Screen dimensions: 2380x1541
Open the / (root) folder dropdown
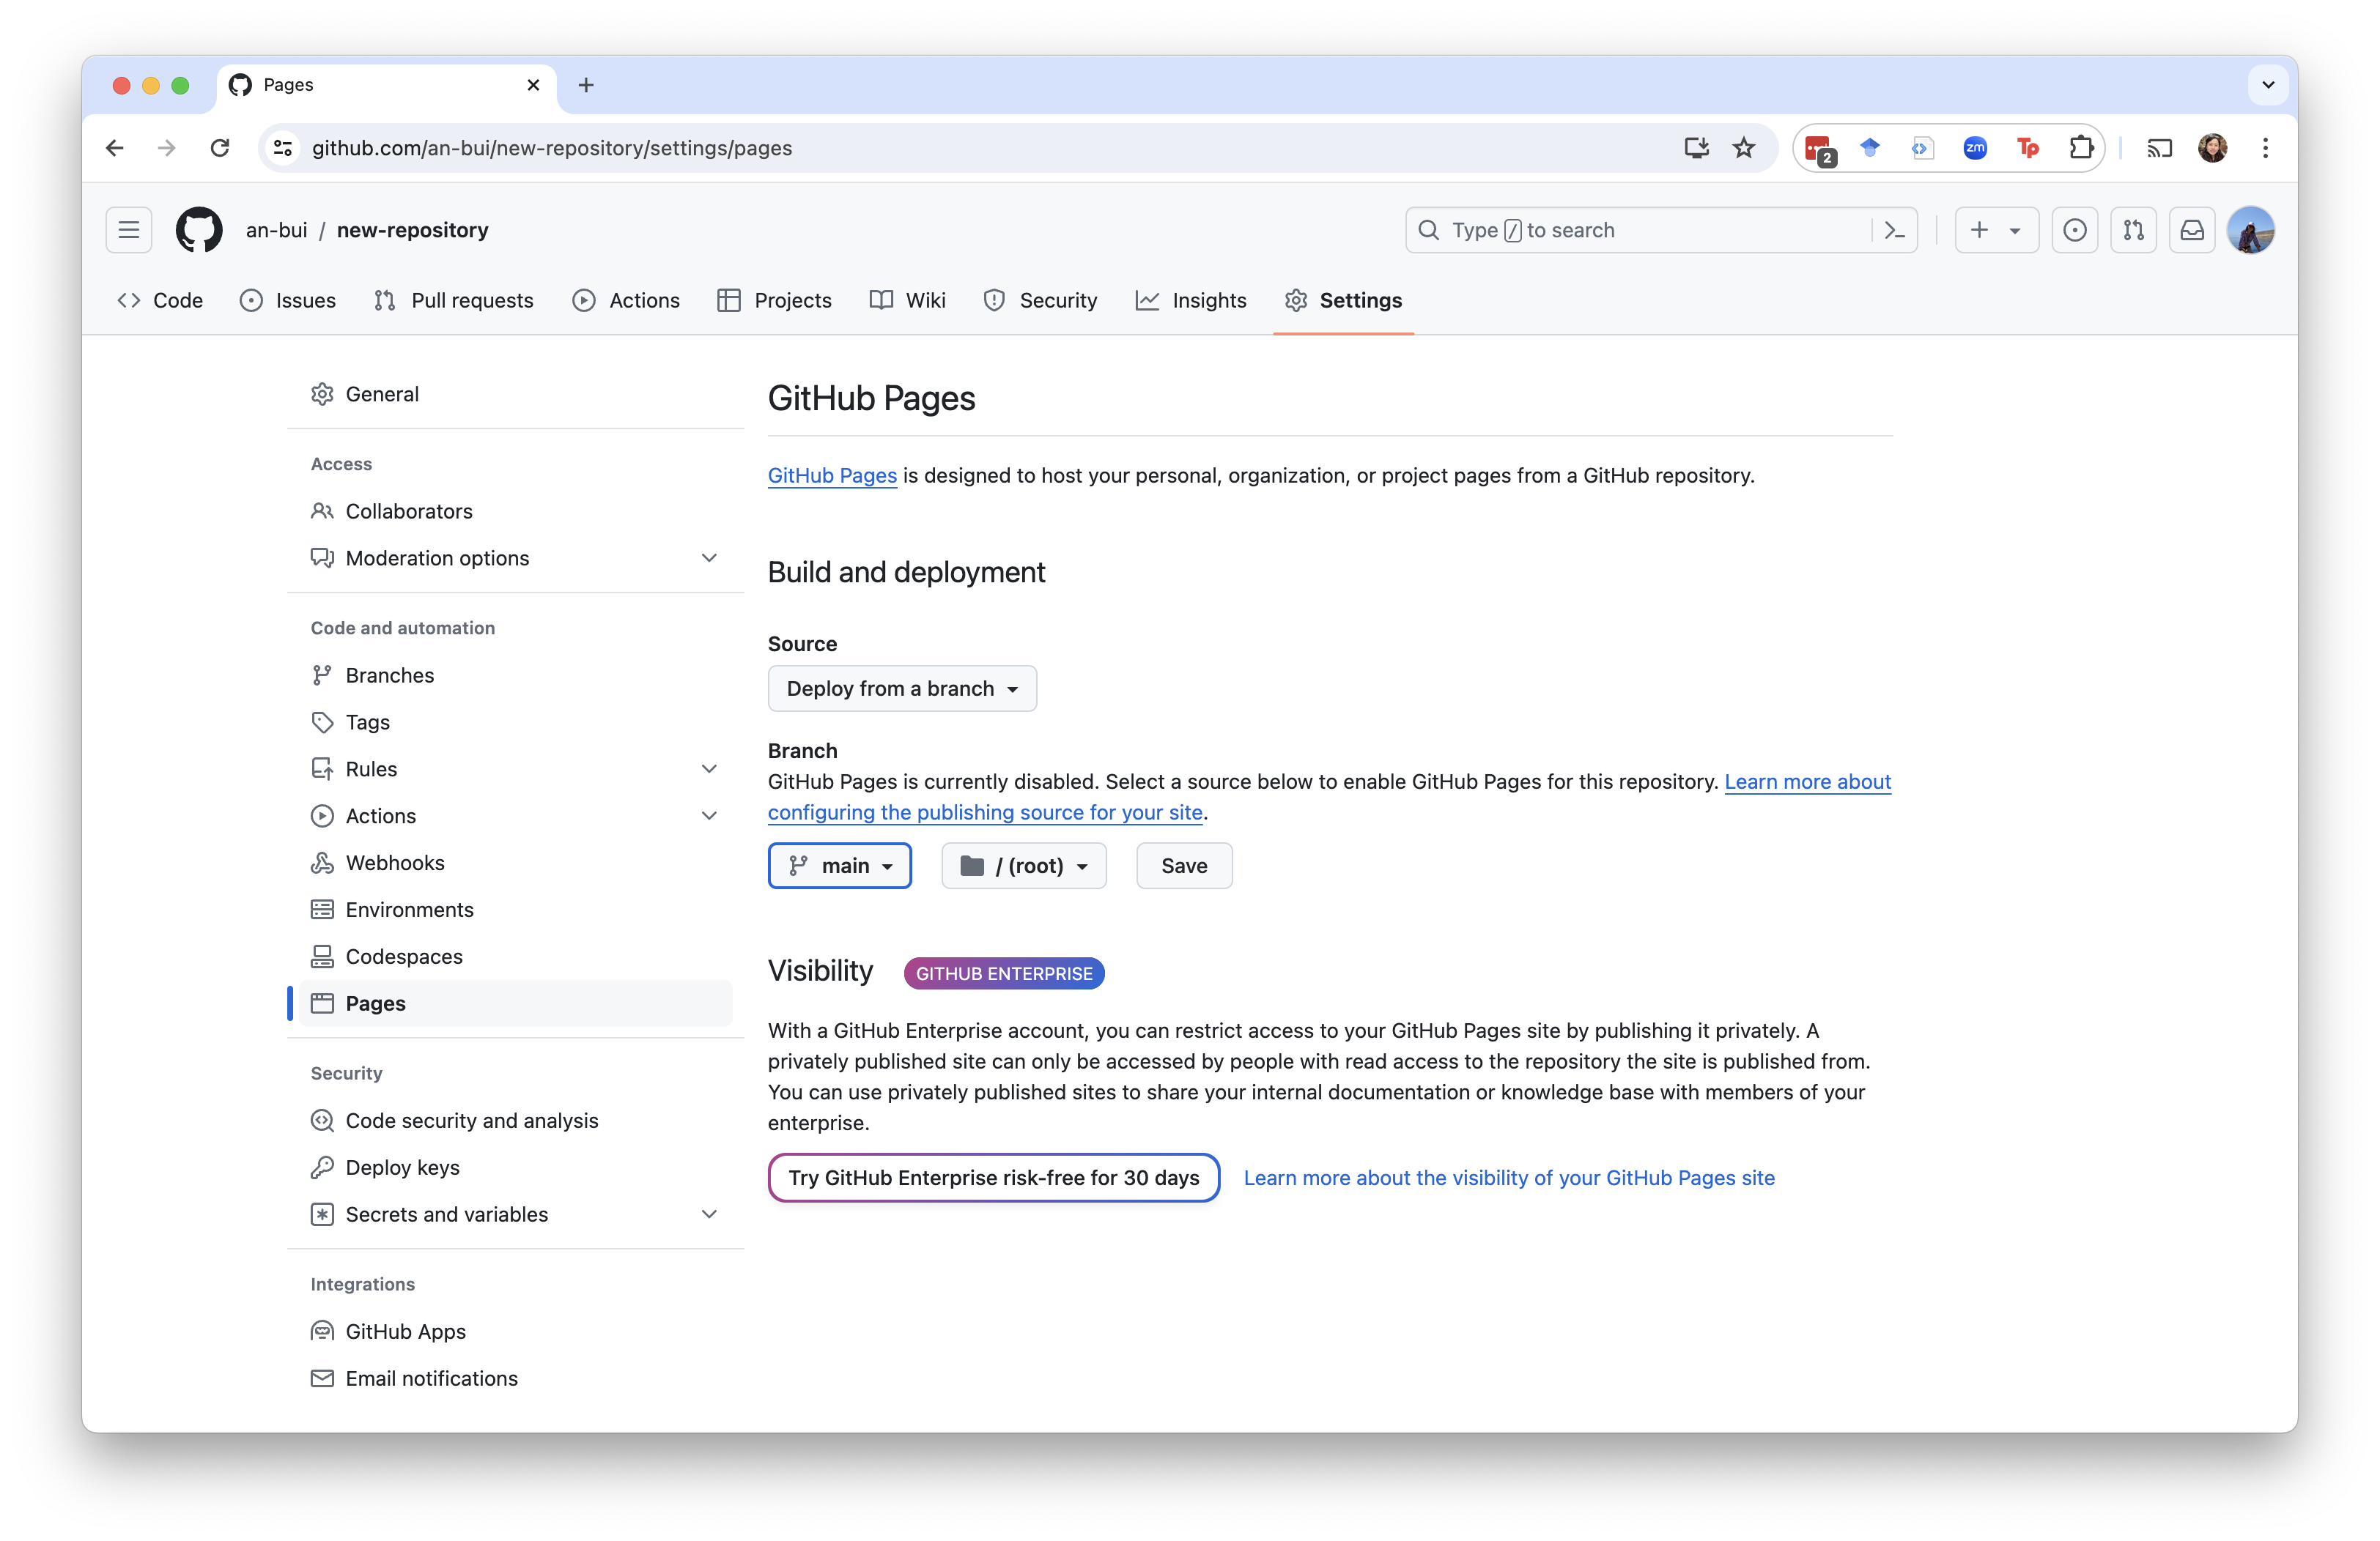click(1023, 866)
